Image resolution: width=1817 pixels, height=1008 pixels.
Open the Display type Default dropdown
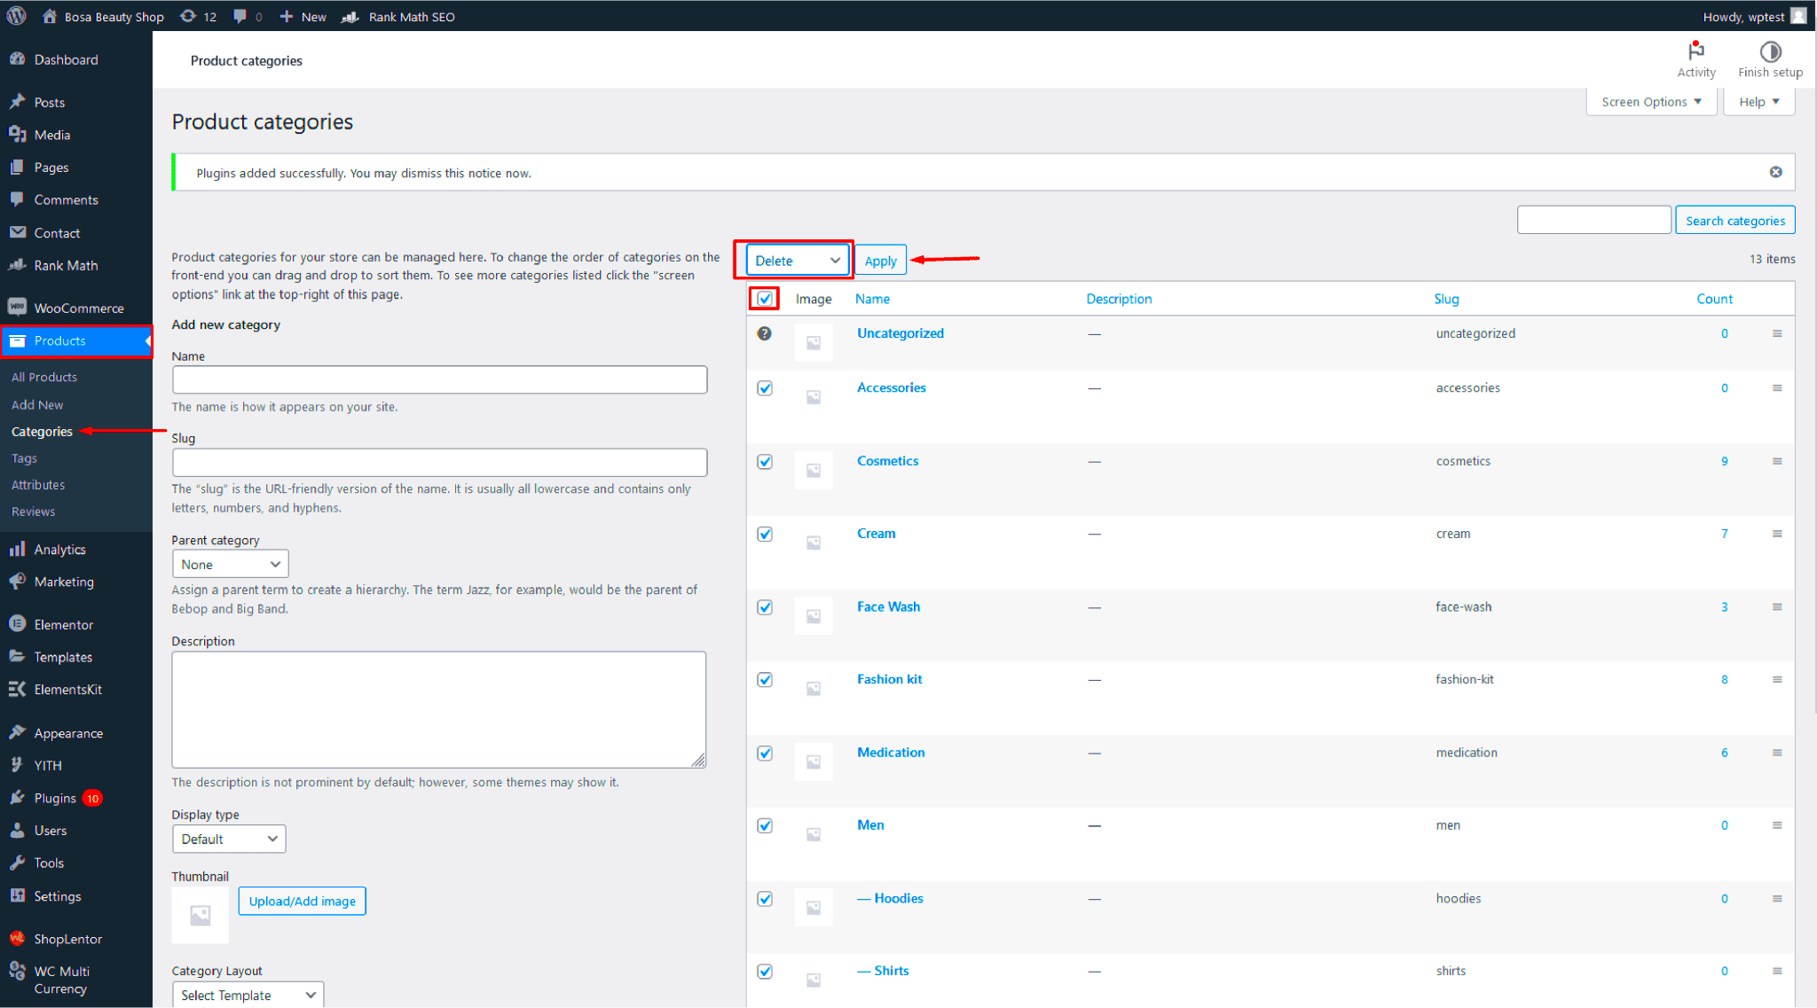pyautogui.click(x=229, y=839)
